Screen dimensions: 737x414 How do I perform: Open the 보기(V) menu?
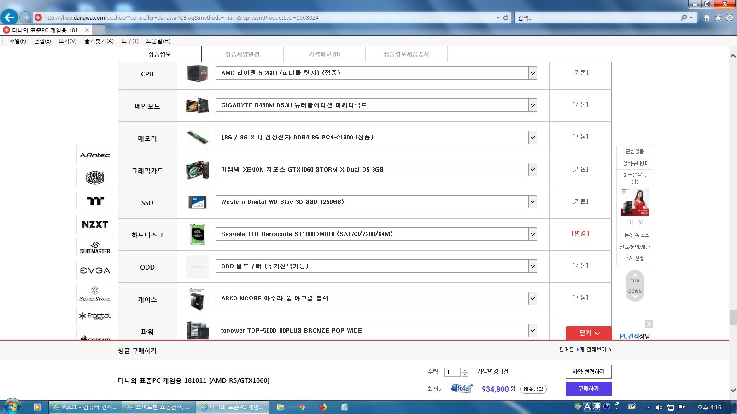click(x=68, y=41)
